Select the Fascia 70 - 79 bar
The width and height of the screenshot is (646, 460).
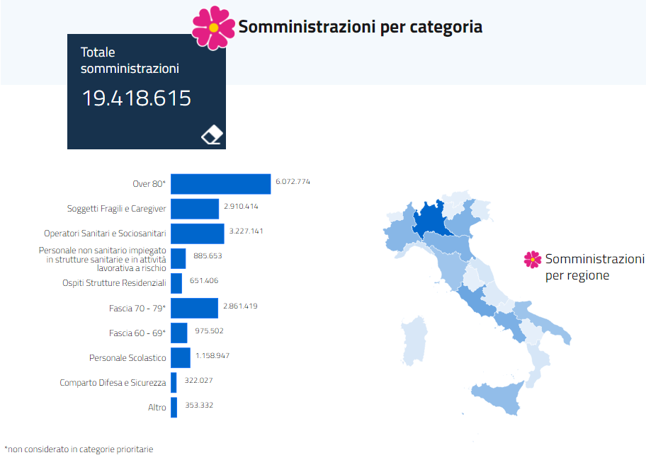194,308
